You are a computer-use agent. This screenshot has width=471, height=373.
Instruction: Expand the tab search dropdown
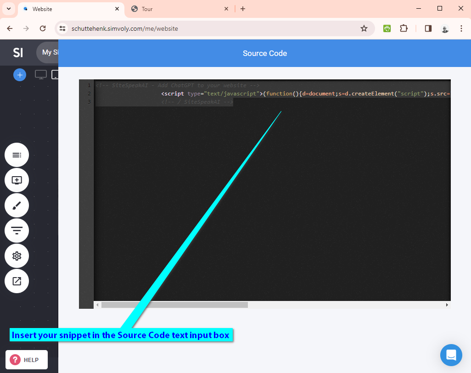(x=9, y=9)
